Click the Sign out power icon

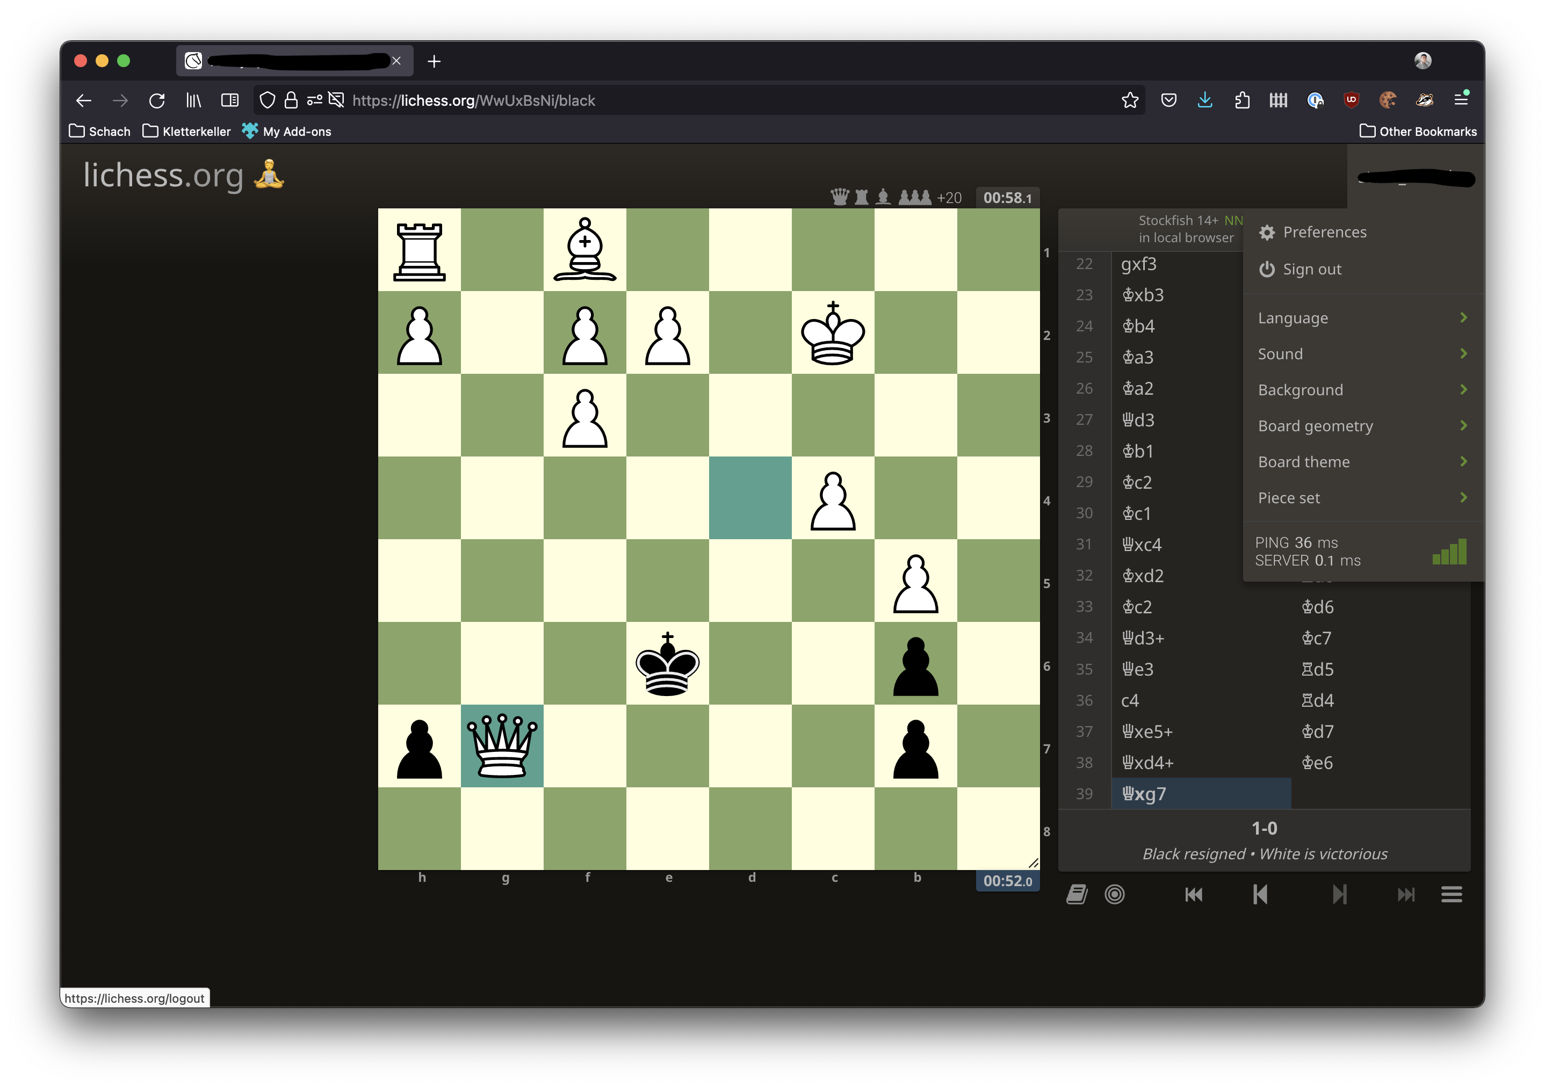click(x=1267, y=270)
